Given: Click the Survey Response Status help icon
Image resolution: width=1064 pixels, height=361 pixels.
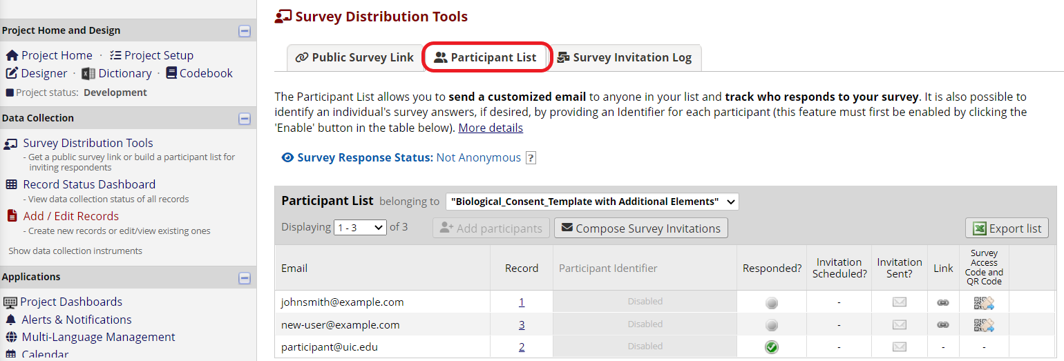Looking at the screenshot, I should (531, 158).
